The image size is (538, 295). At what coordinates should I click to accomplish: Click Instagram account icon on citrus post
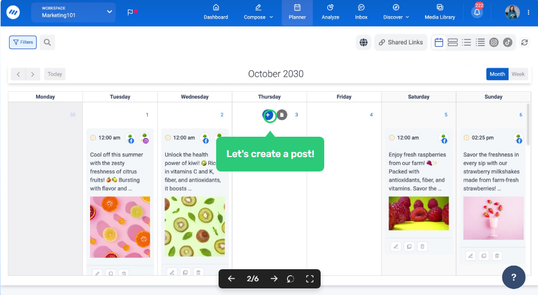pyautogui.click(x=145, y=139)
